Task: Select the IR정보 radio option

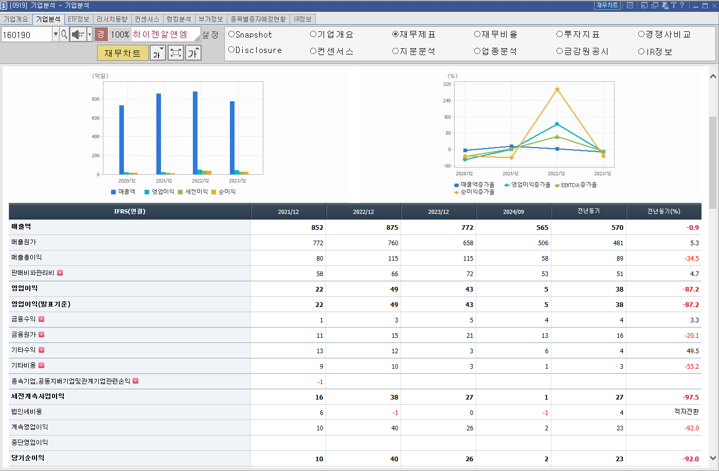Action: (641, 52)
